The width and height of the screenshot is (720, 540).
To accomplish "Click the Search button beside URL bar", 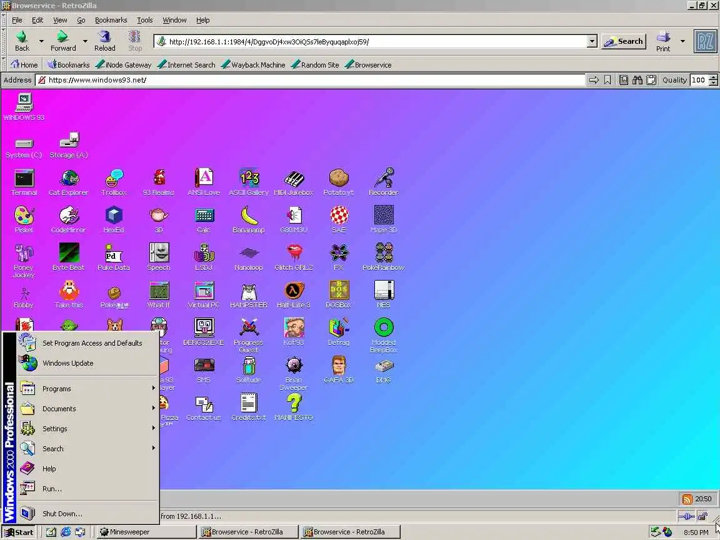I will (624, 41).
